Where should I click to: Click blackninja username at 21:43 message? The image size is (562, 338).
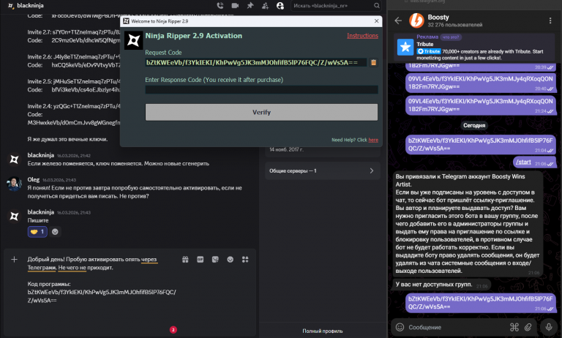tap(40, 212)
